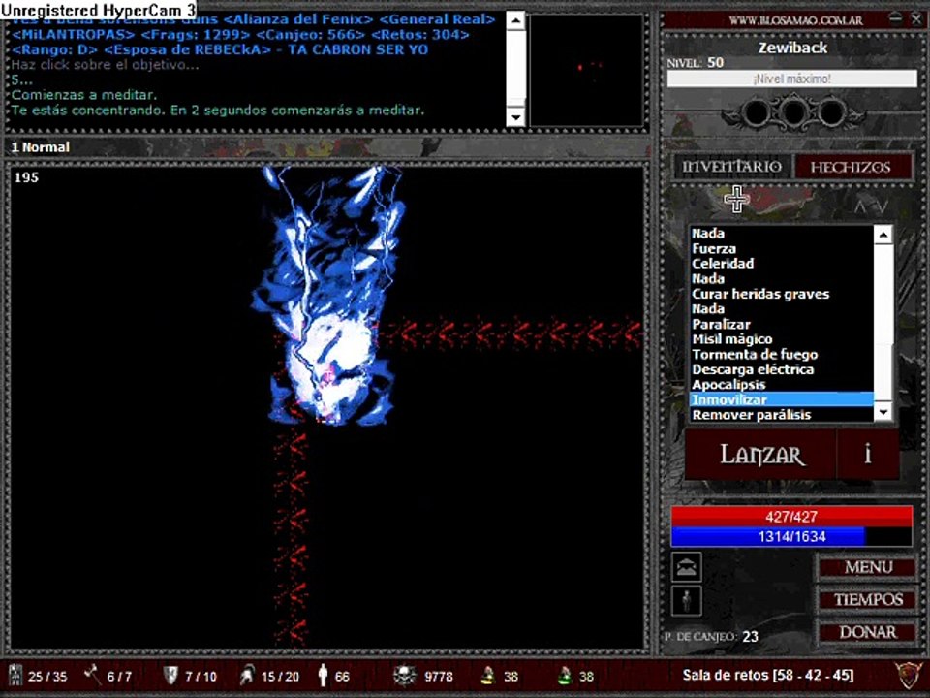Click the red health bar 427/427
Viewport: 930px width, 698px height.
[791, 517]
